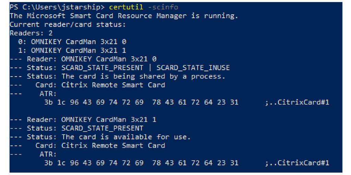351x175 pixels.
Task: Click the SCARD_STATE_INUSE status text
Action: [x=193, y=68]
